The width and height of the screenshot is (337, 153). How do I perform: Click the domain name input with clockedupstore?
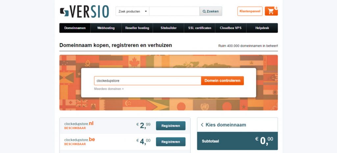pos(147,81)
